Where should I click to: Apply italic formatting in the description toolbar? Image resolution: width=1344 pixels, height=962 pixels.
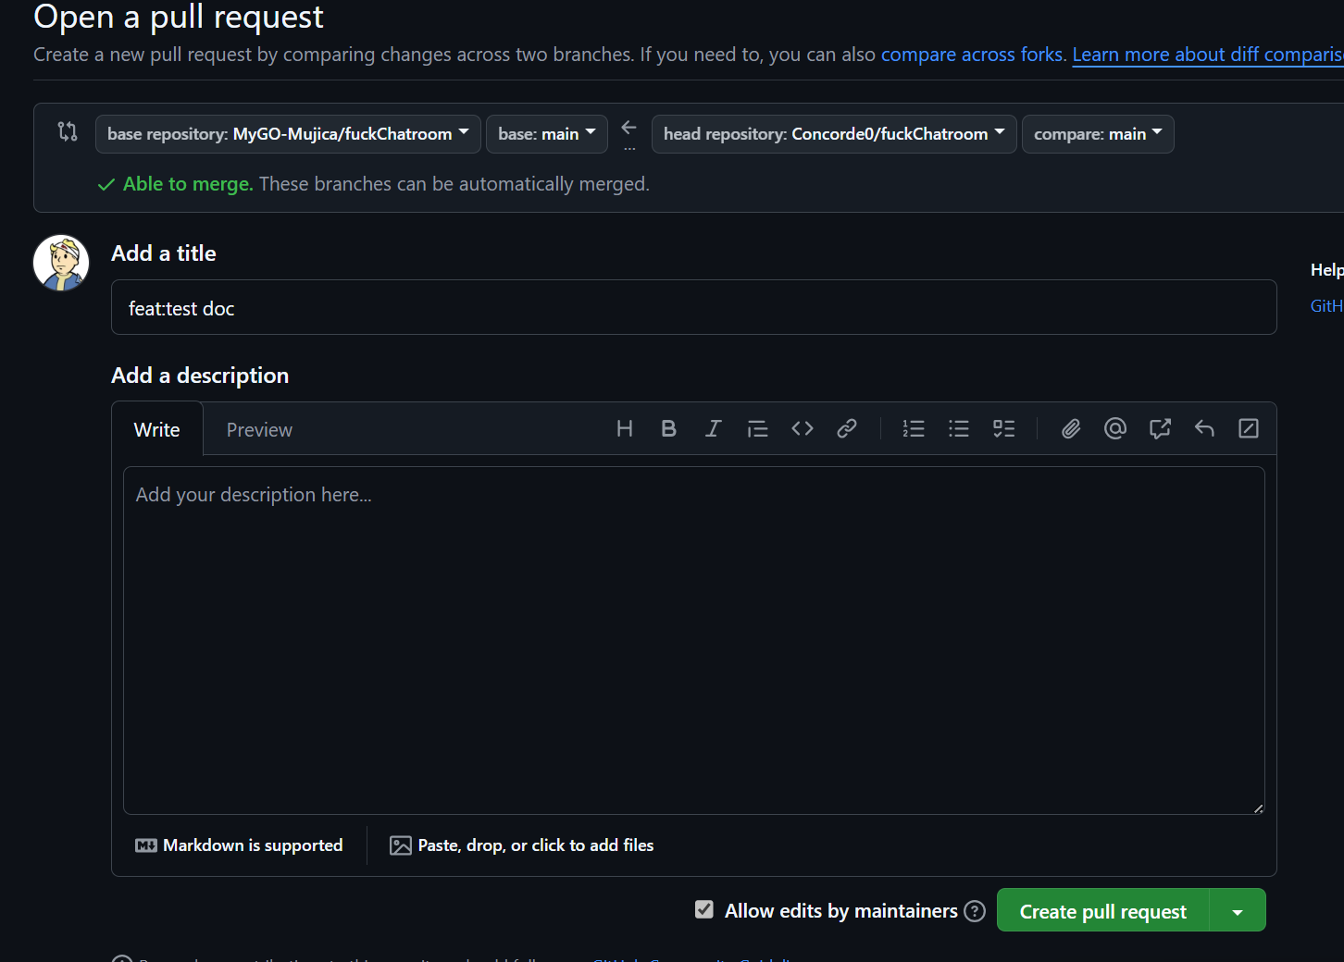pyautogui.click(x=713, y=428)
